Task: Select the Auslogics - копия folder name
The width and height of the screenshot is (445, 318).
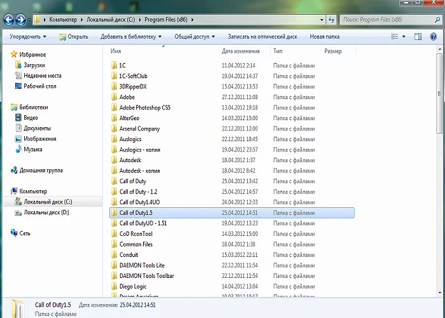Action: [x=140, y=149]
